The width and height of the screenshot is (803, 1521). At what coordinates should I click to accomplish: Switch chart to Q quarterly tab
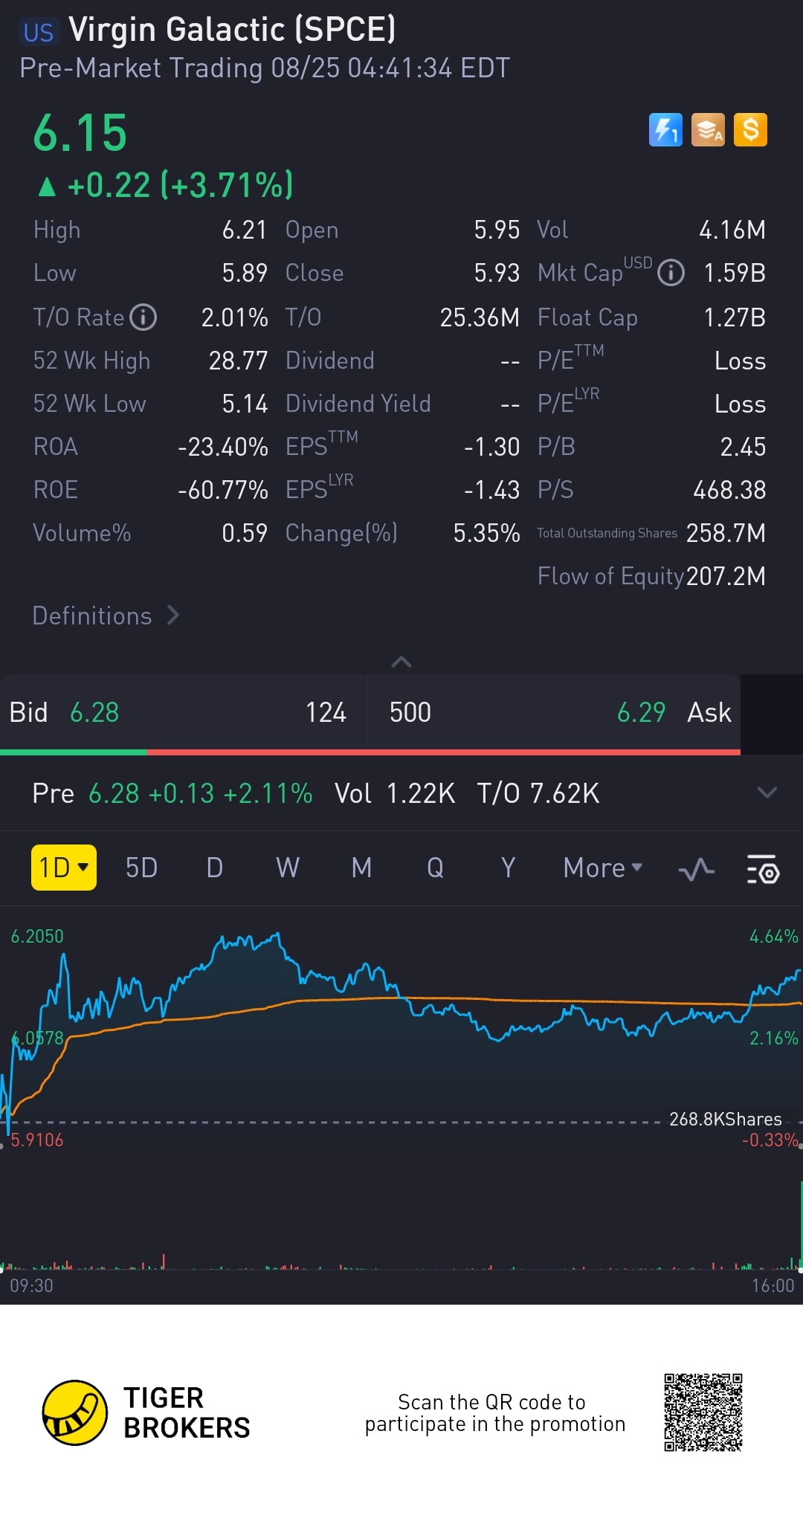click(435, 868)
